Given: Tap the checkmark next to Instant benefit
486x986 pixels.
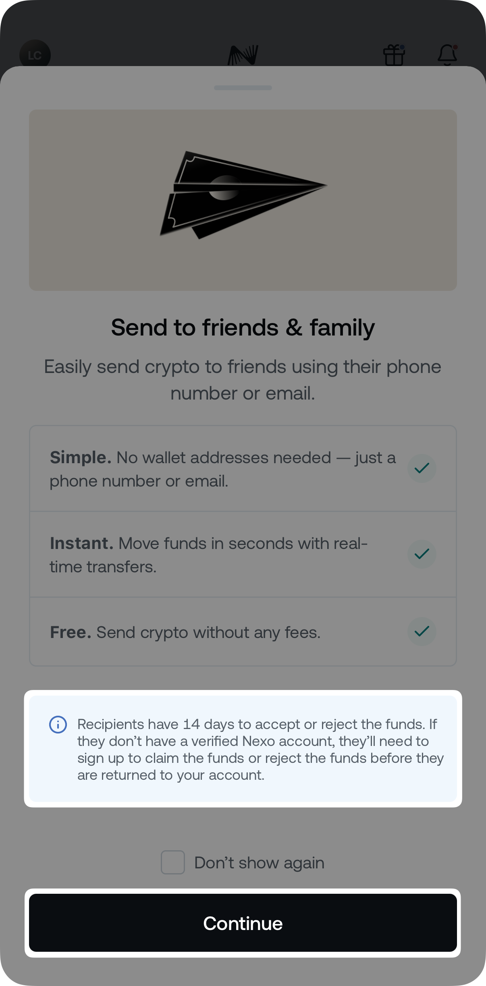Looking at the screenshot, I should point(422,554).
